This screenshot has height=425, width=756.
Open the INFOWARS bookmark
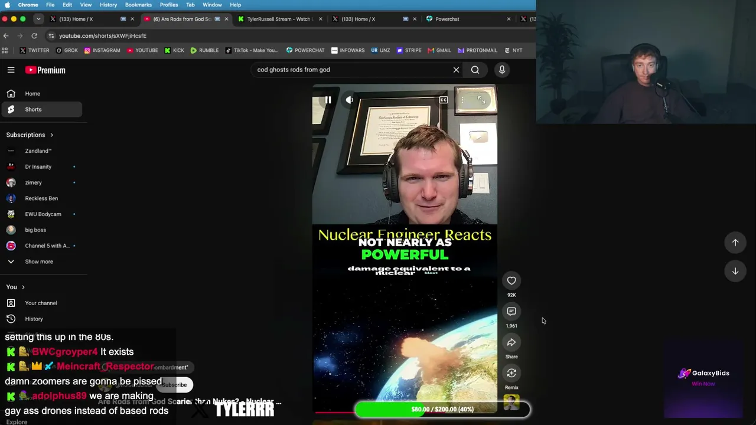pyautogui.click(x=348, y=50)
